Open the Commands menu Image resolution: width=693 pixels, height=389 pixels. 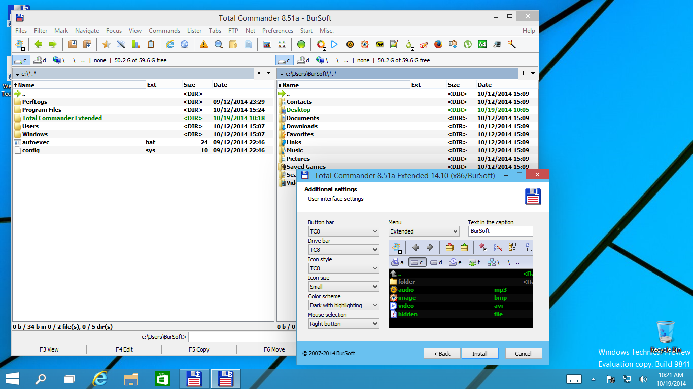(164, 31)
